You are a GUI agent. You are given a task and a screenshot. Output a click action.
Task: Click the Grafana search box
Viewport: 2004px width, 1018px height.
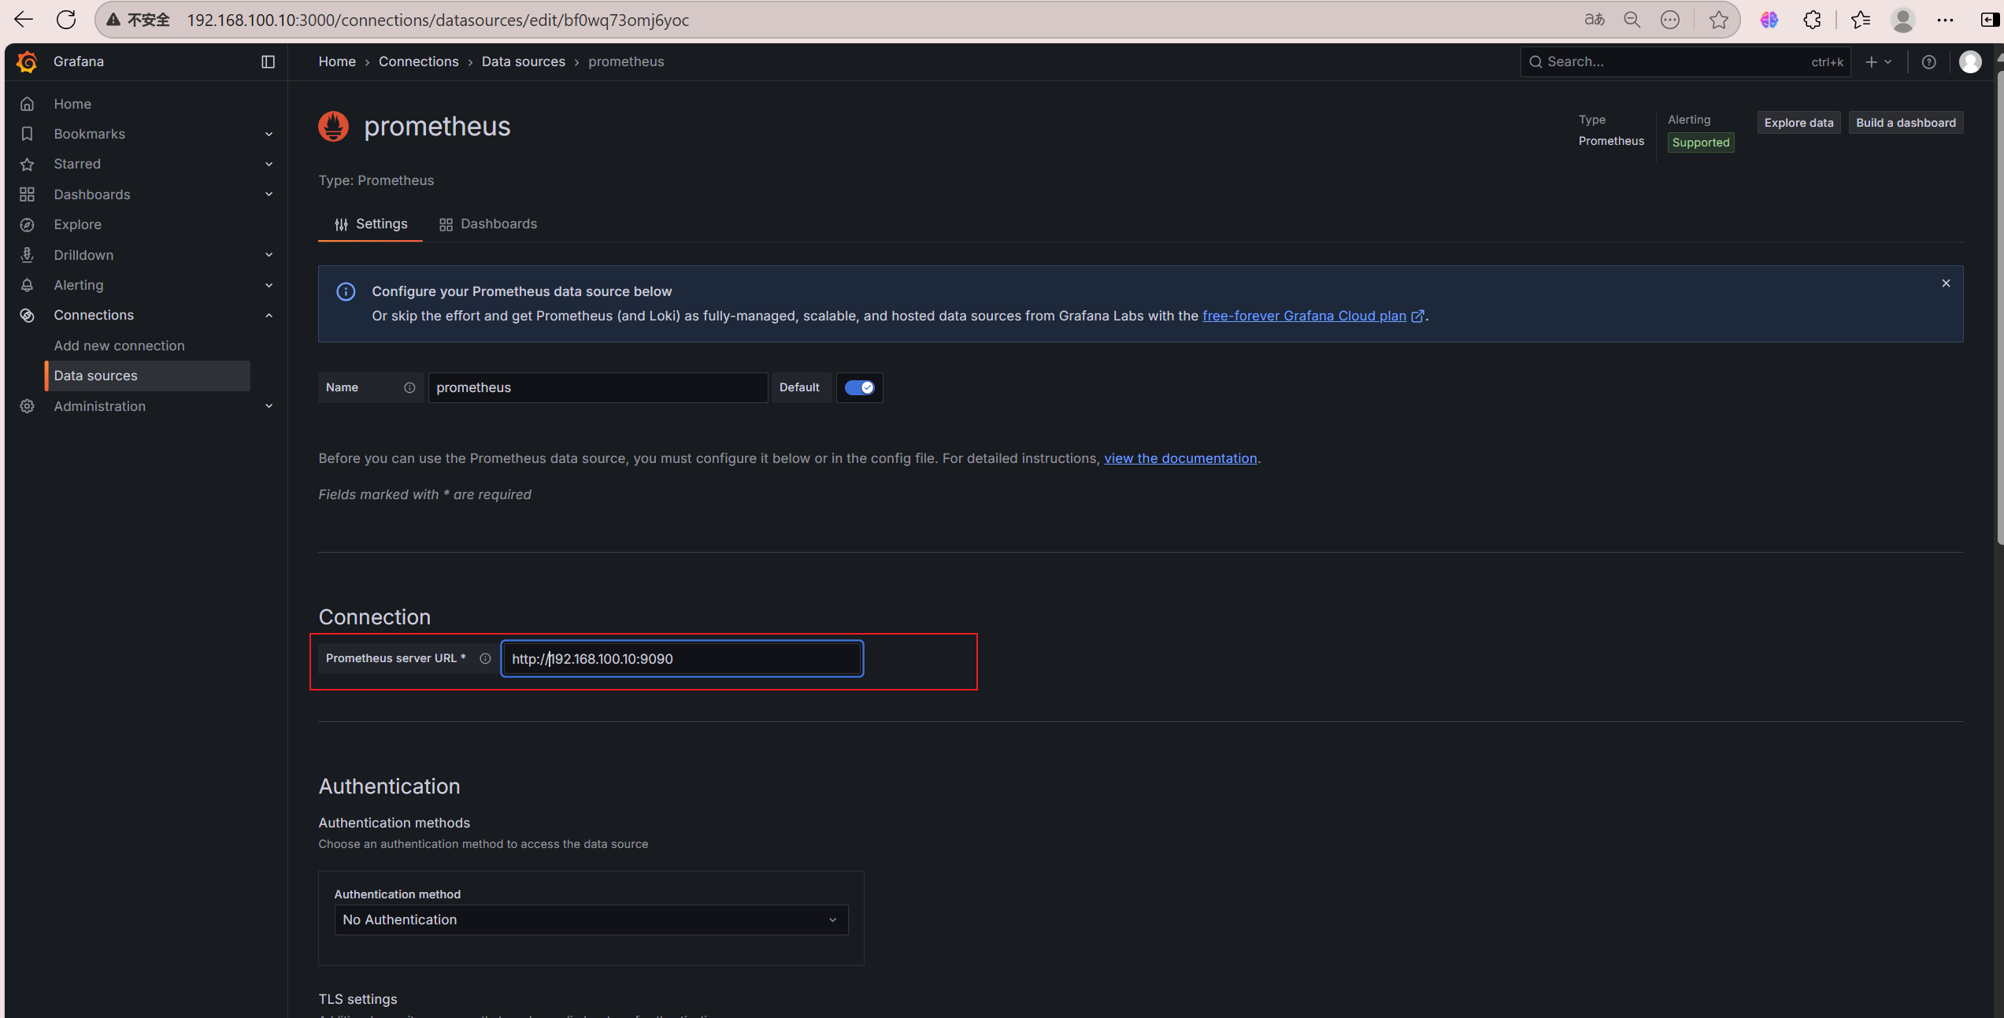[x=1685, y=61]
